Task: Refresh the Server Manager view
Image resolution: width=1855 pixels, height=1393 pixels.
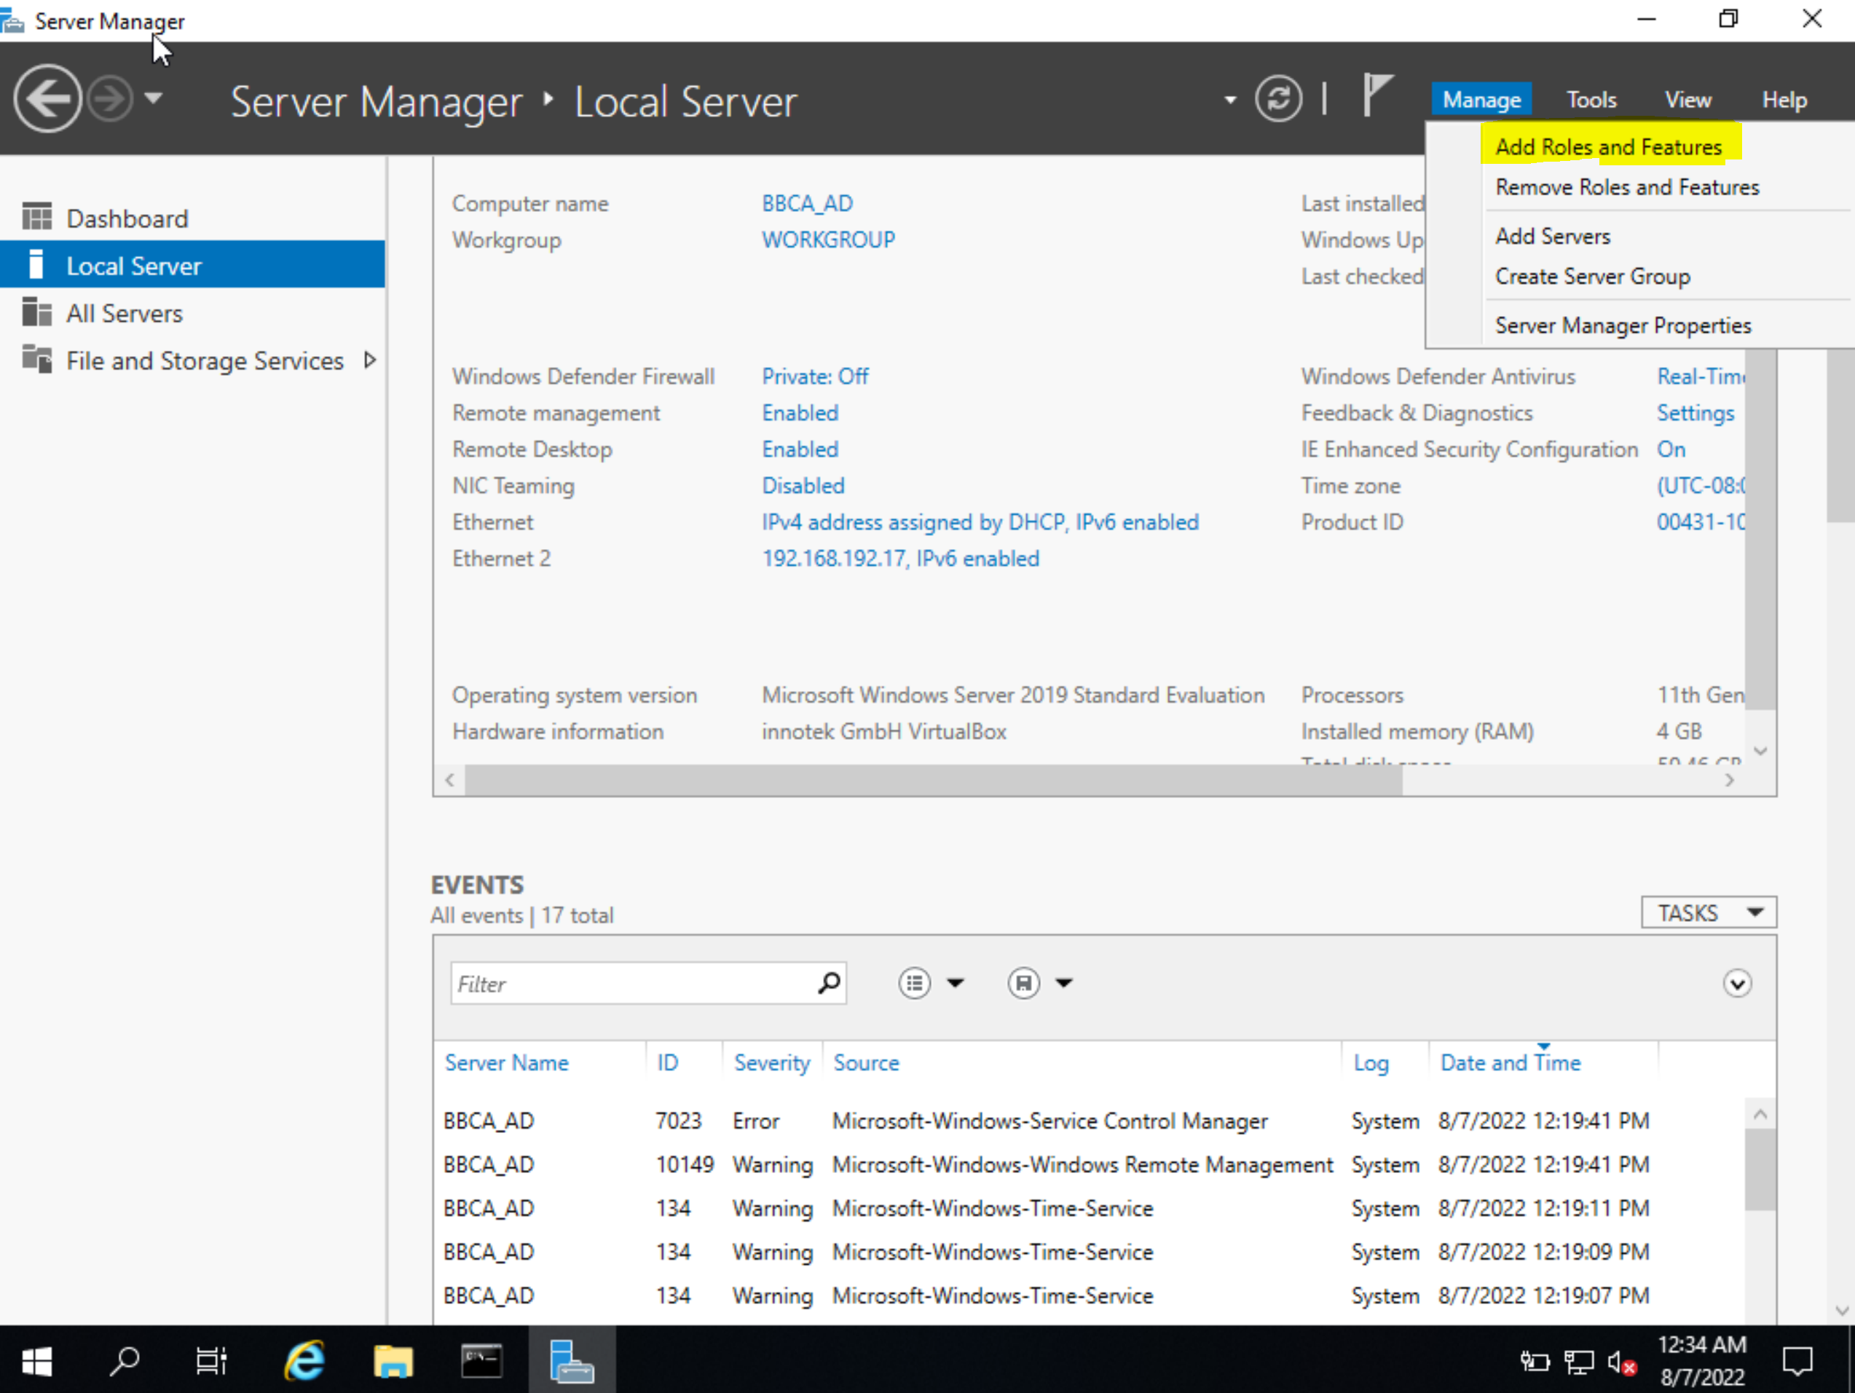Action: 1278,99
